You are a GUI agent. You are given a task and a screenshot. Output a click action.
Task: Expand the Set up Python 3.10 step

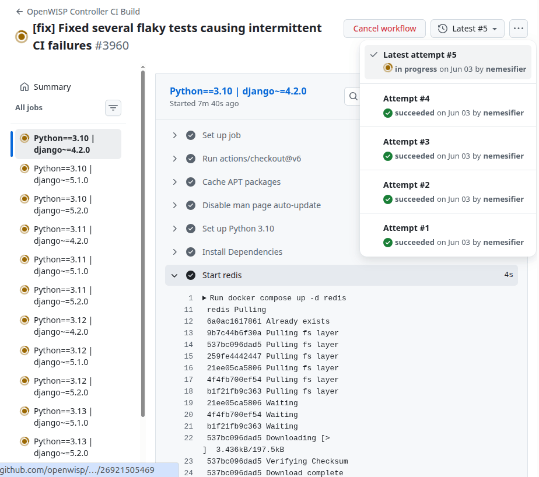[x=174, y=229]
